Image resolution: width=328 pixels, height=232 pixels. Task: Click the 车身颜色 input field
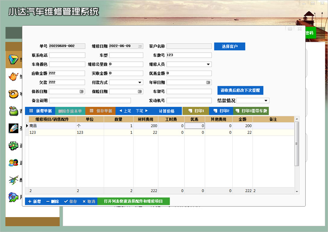[x=67, y=64]
